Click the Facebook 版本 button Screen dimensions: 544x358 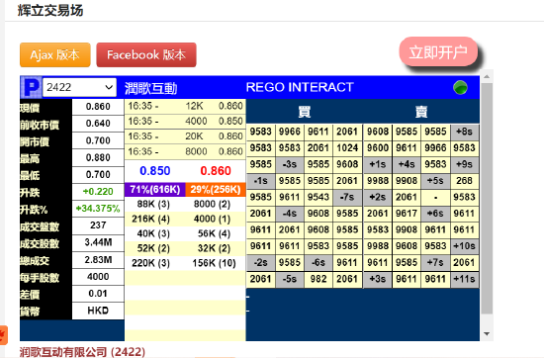point(146,54)
